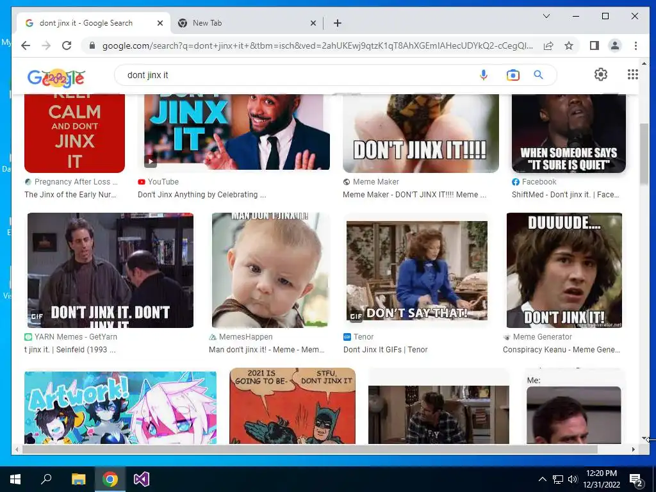The image size is (656, 492).
Task: Open Windows taskbar search
Action: pos(46,479)
